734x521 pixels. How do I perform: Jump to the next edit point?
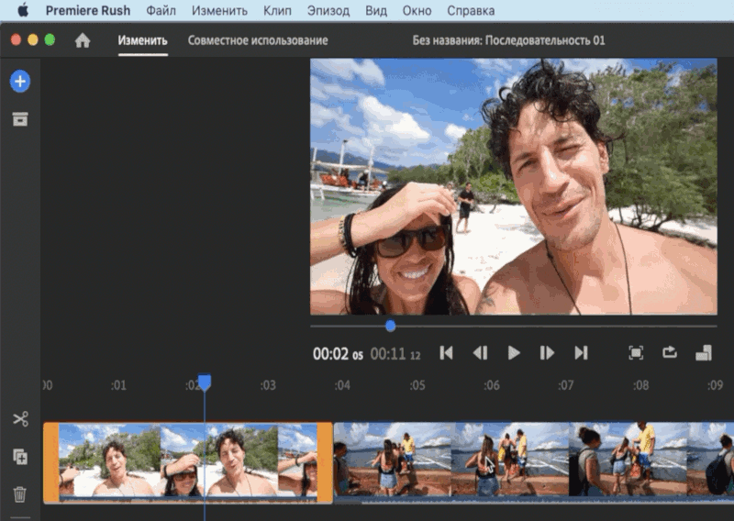point(581,353)
